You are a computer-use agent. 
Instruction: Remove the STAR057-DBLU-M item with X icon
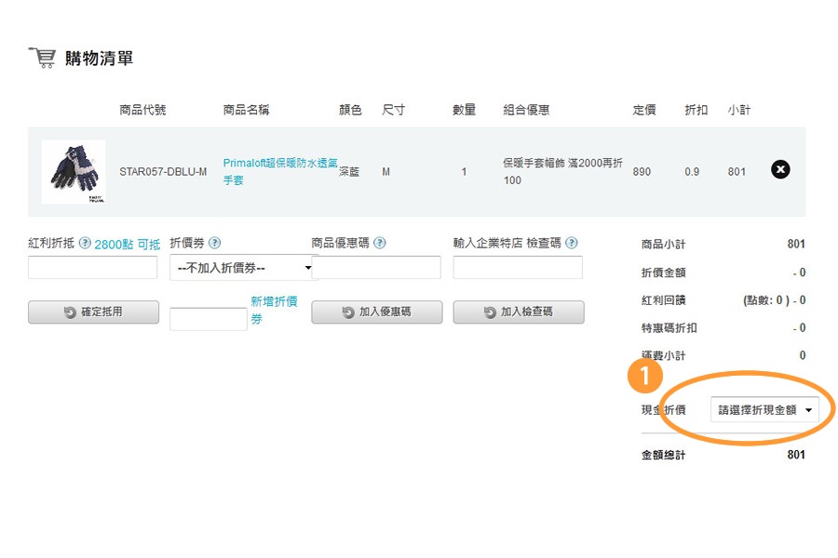click(x=780, y=170)
